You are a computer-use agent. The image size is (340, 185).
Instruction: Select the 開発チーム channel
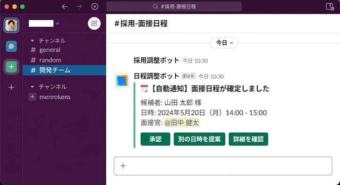[x=64, y=70]
